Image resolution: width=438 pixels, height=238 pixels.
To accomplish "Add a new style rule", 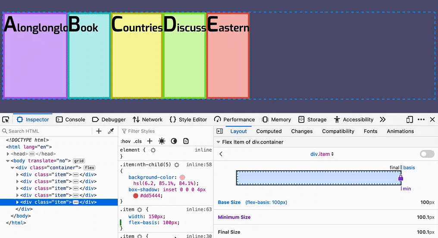I will [x=150, y=141].
